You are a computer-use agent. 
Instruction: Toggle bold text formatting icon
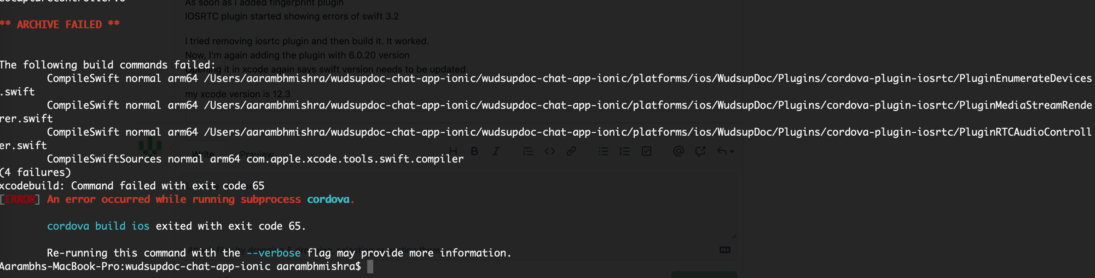click(474, 151)
